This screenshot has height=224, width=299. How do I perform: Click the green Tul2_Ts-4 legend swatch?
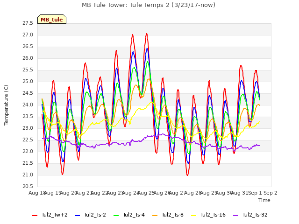(116, 216)
